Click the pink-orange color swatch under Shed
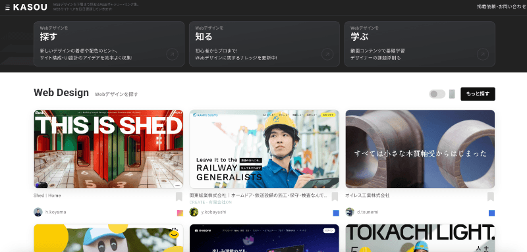527x252 pixels. click(180, 213)
